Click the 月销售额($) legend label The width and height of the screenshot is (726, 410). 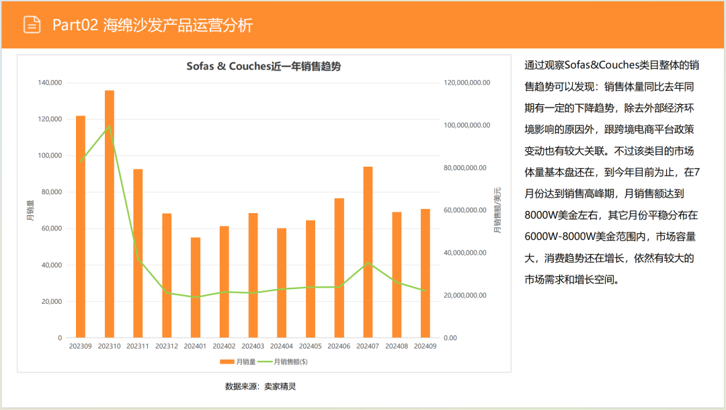(x=291, y=362)
